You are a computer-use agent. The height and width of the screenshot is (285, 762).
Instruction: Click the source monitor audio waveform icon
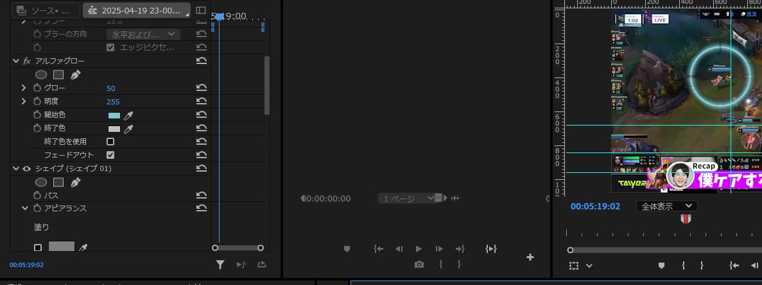pyautogui.click(x=455, y=199)
